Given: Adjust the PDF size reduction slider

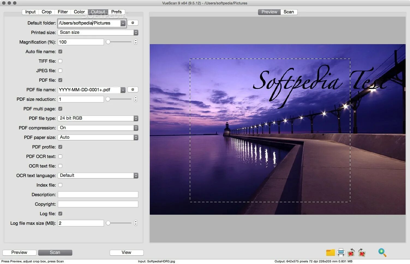Looking at the screenshot, I should click(119, 99).
